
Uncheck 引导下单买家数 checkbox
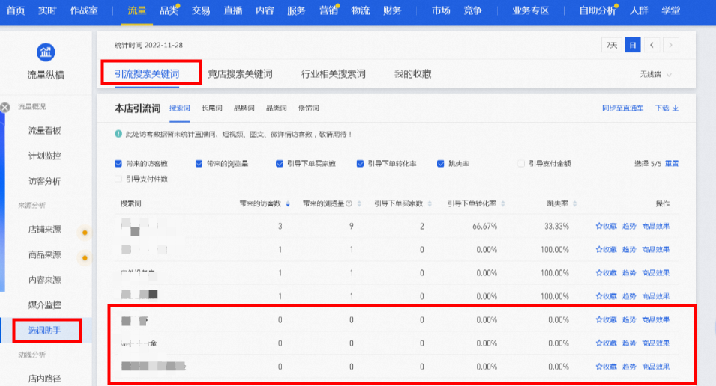coord(280,164)
